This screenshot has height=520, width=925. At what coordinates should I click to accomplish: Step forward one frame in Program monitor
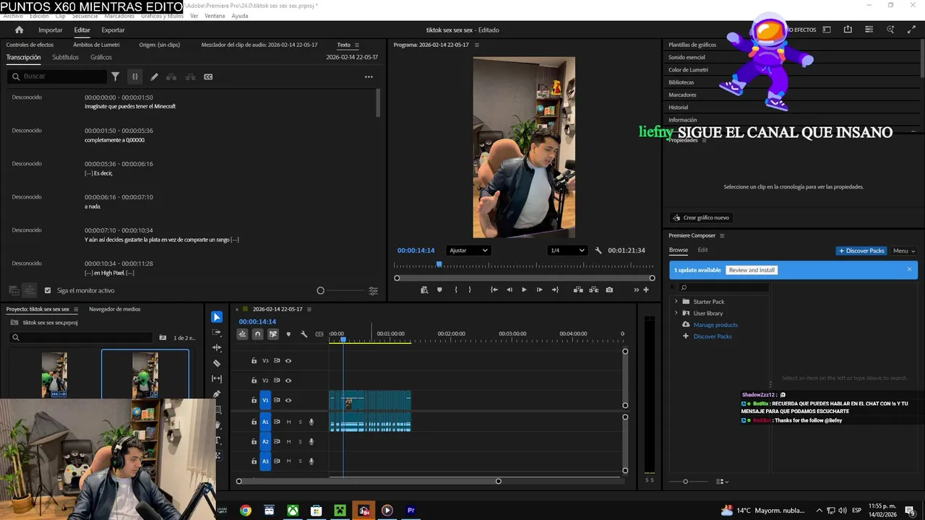(x=539, y=290)
